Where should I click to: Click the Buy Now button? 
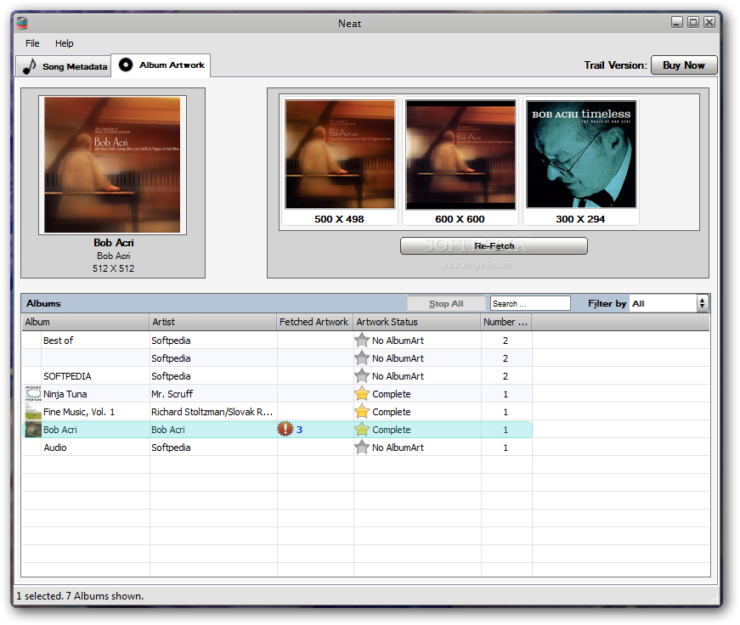(x=684, y=65)
